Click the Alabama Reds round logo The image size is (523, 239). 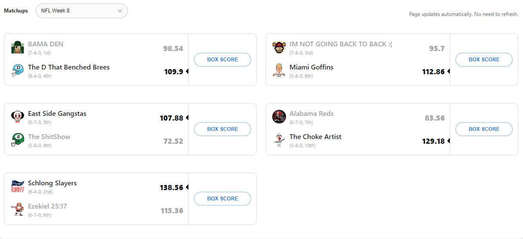click(279, 117)
